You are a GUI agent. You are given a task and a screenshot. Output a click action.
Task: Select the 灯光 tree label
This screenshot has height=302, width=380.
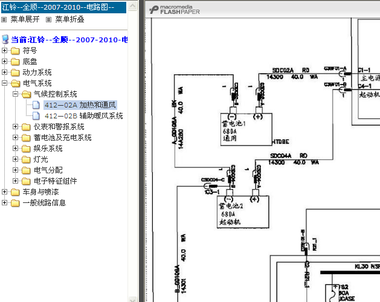click(x=40, y=159)
